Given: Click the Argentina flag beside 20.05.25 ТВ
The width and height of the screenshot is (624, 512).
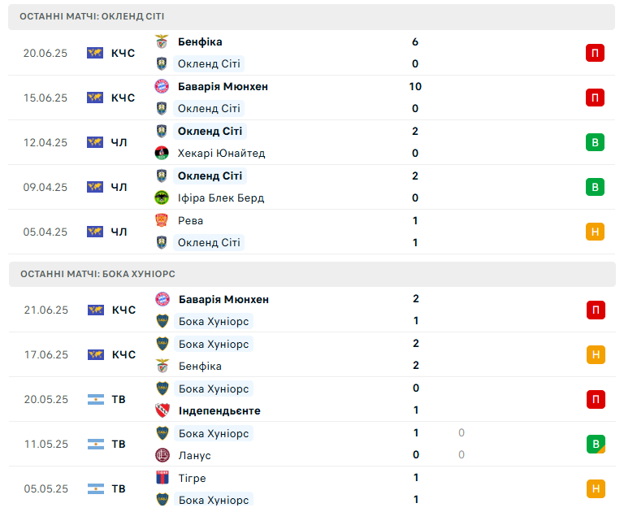Looking at the screenshot, I should [x=96, y=399].
